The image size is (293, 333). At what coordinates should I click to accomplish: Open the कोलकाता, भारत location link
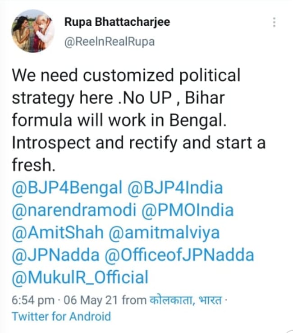click(186, 299)
